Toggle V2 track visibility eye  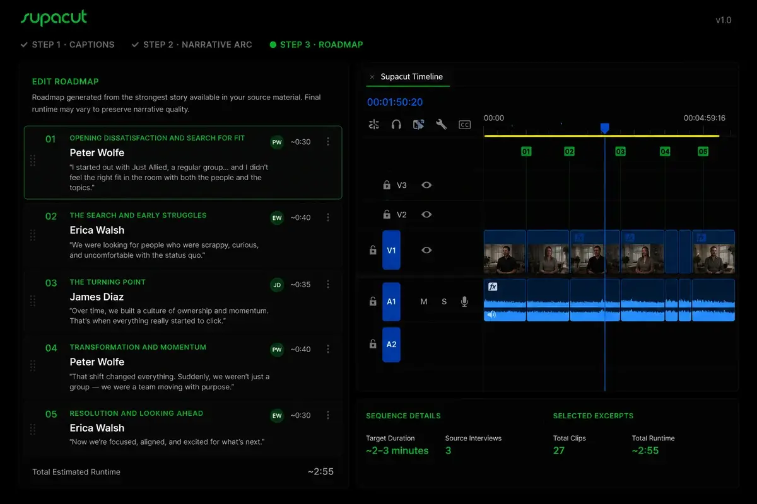click(426, 215)
